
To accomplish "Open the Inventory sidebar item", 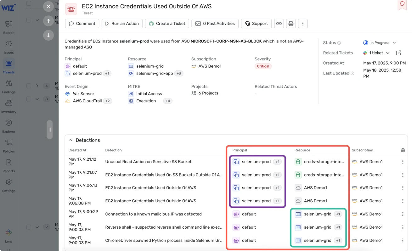I will [x=9, y=107].
